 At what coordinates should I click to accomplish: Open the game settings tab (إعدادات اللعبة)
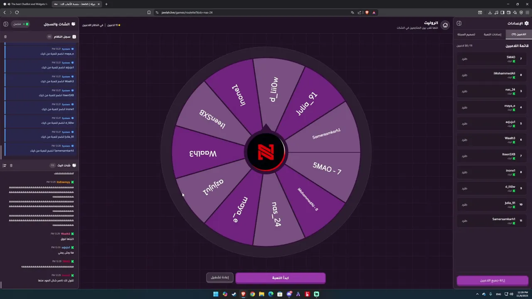pos(493,34)
